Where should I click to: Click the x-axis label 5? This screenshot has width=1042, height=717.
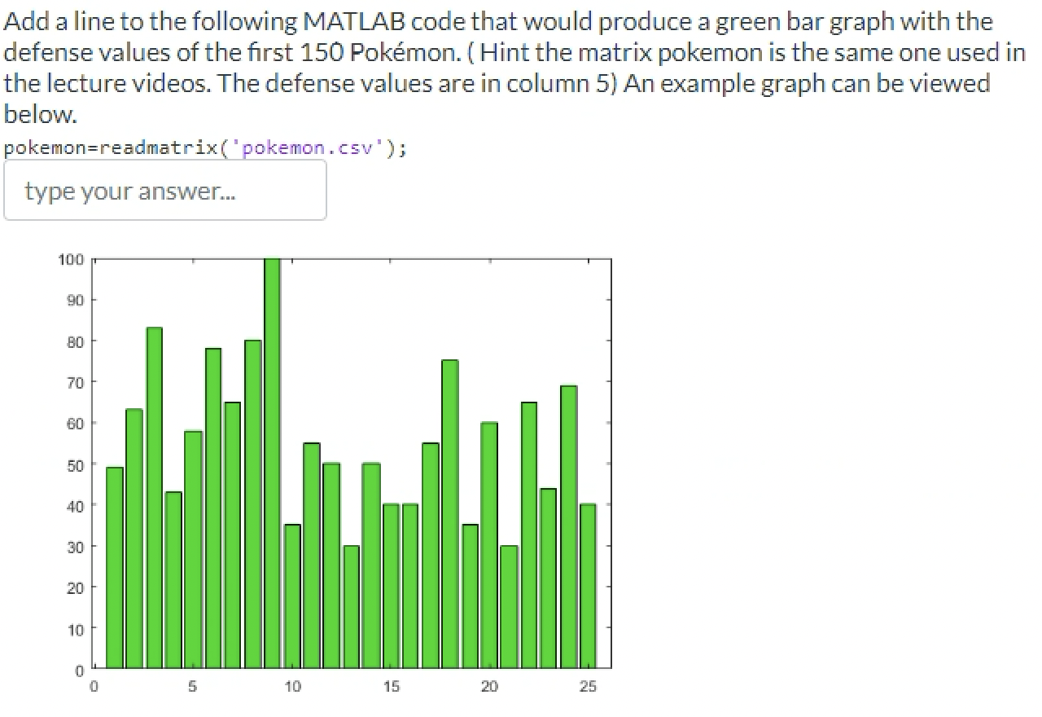193,687
